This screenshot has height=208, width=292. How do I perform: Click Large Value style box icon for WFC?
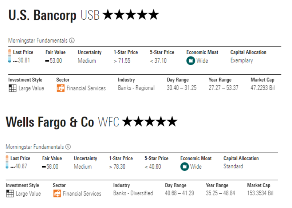(10, 194)
